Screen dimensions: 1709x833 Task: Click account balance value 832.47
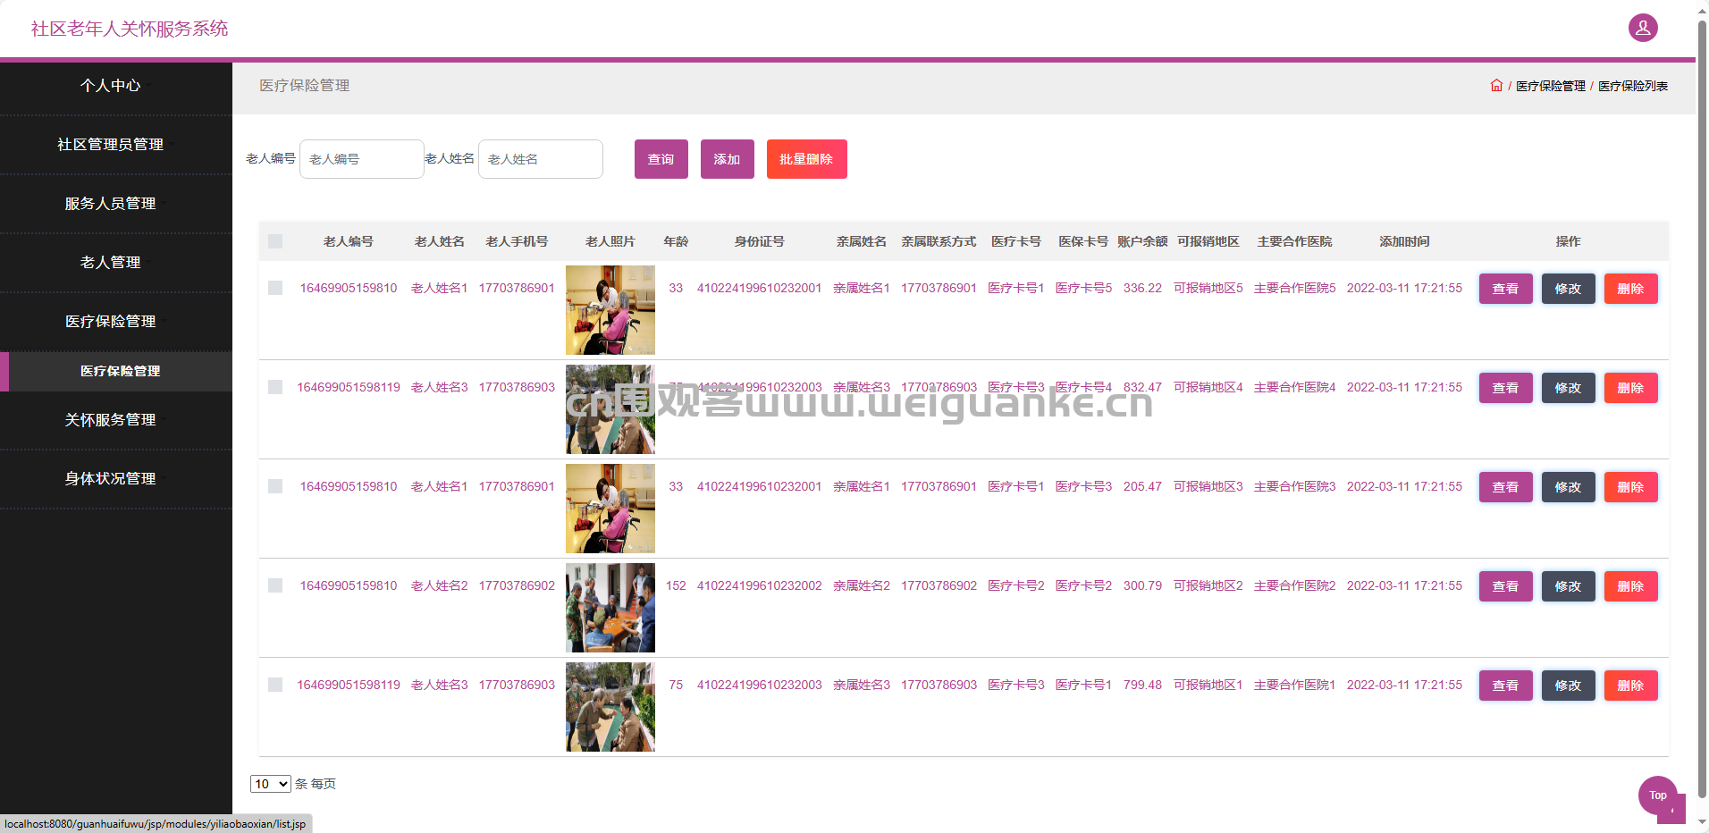point(1142,387)
